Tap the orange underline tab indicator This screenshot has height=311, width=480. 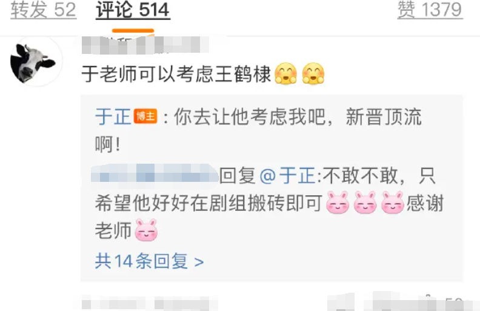133,30
